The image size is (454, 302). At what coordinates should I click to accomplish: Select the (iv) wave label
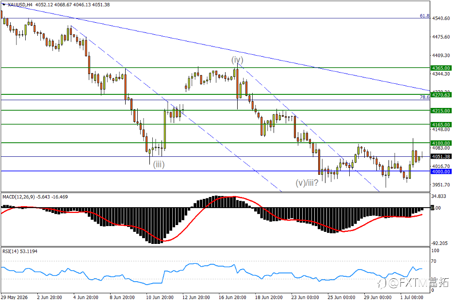(x=237, y=60)
